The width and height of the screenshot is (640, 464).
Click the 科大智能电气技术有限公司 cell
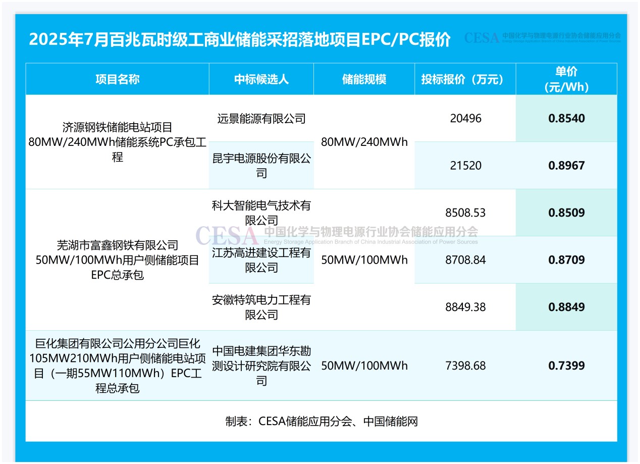pos(261,213)
